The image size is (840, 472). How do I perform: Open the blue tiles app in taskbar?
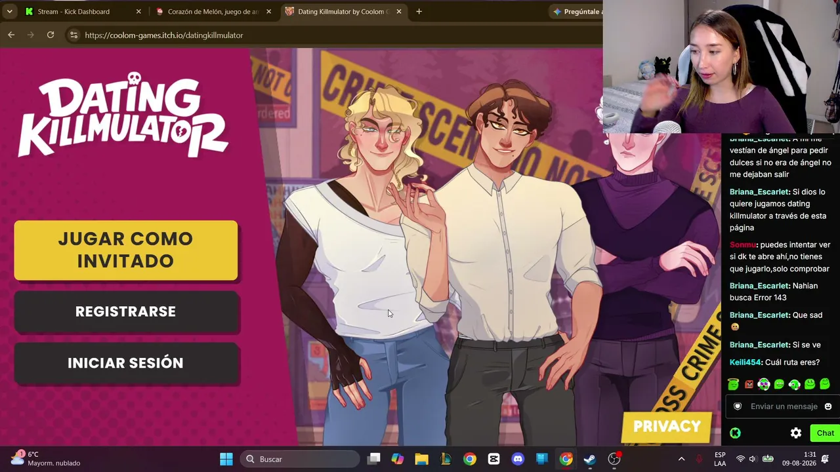click(x=542, y=459)
